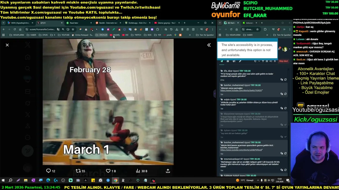Like the Joker meme tweet

(x=111, y=171)
